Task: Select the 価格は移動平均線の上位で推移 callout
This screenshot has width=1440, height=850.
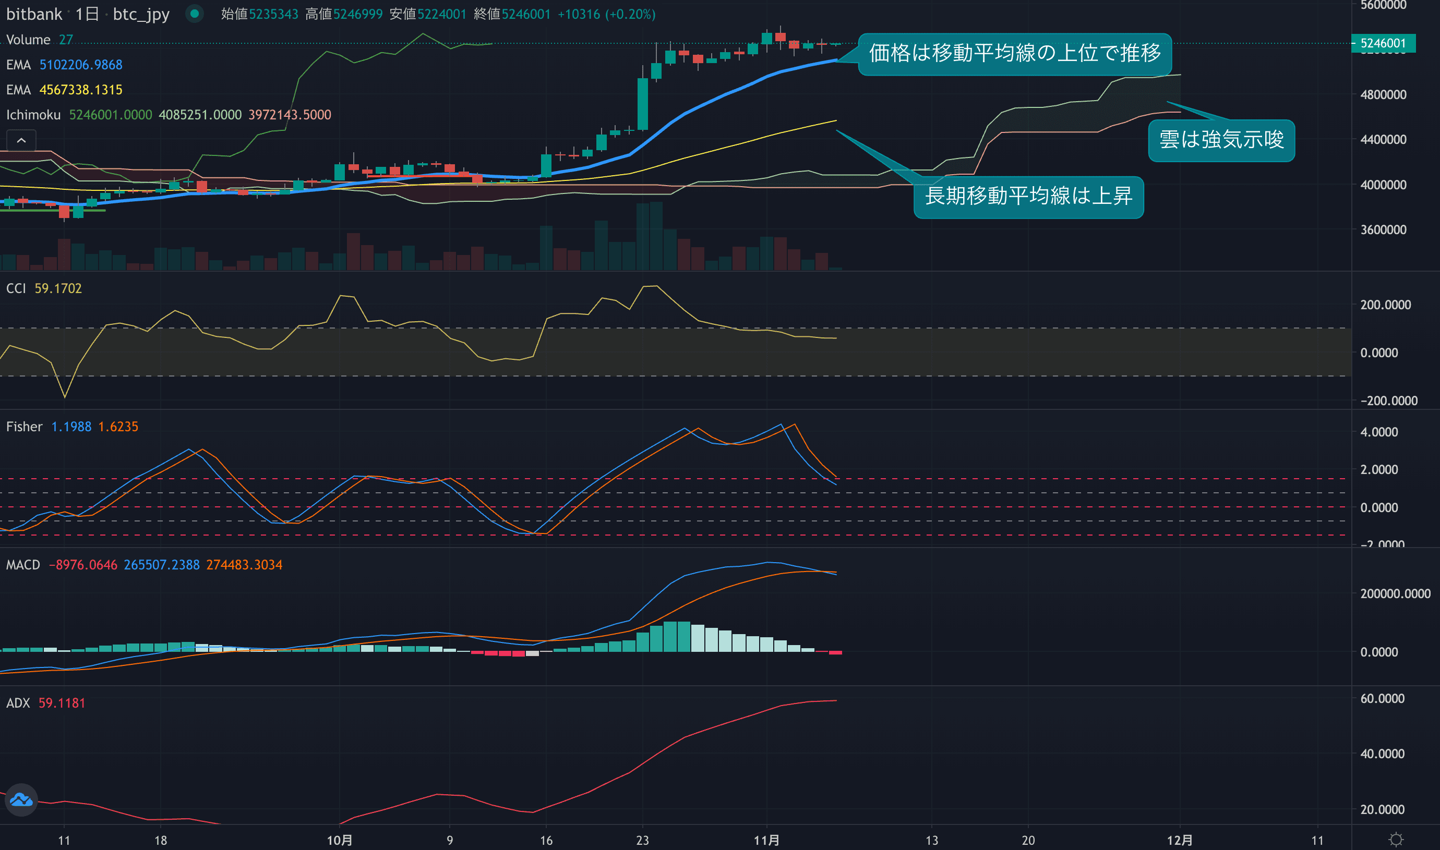Action: tap(1014, 53)
